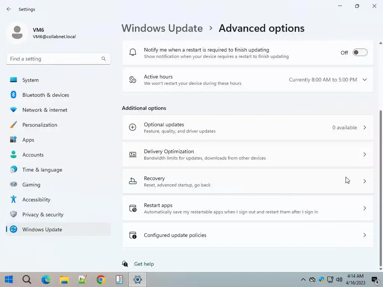Click the Network wifi icon in the sidebar

(x=13, y=109)
